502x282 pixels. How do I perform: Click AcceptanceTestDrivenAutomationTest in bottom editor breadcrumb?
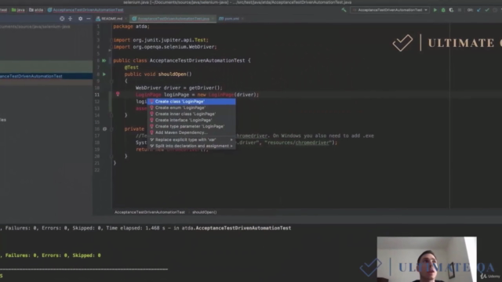pos(150,212)
